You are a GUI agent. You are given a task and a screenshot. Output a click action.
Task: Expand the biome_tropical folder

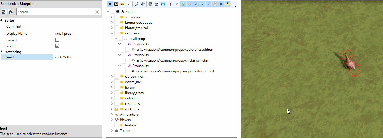(112, 28)
